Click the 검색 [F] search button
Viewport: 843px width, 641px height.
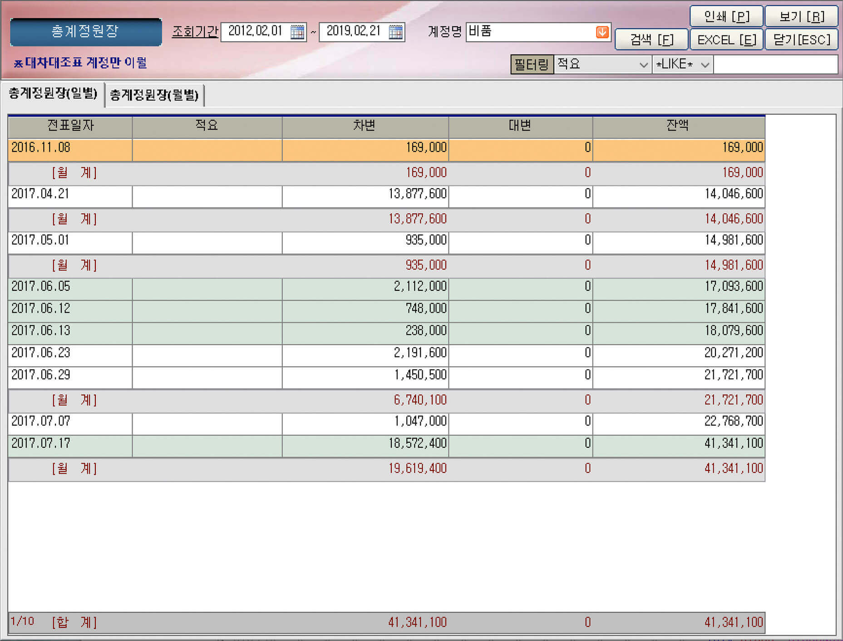click(x=651, y=40)
